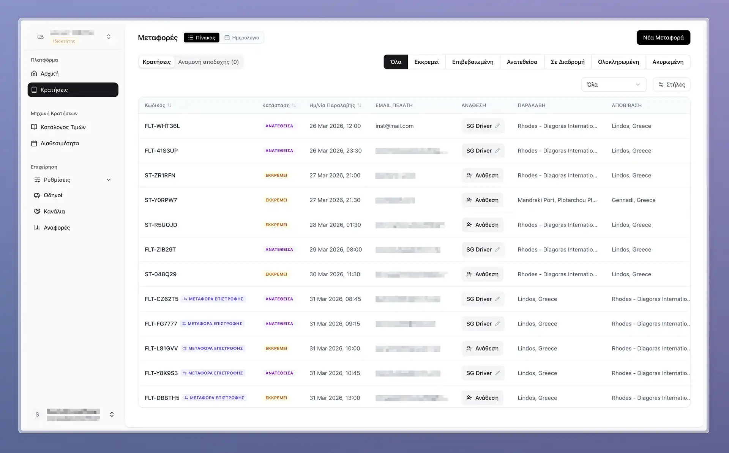Click the edit pencil on FLT-ZIB29T's SG Driver
729x453 pixels.
pyautogui.click(x=497, y=250)
